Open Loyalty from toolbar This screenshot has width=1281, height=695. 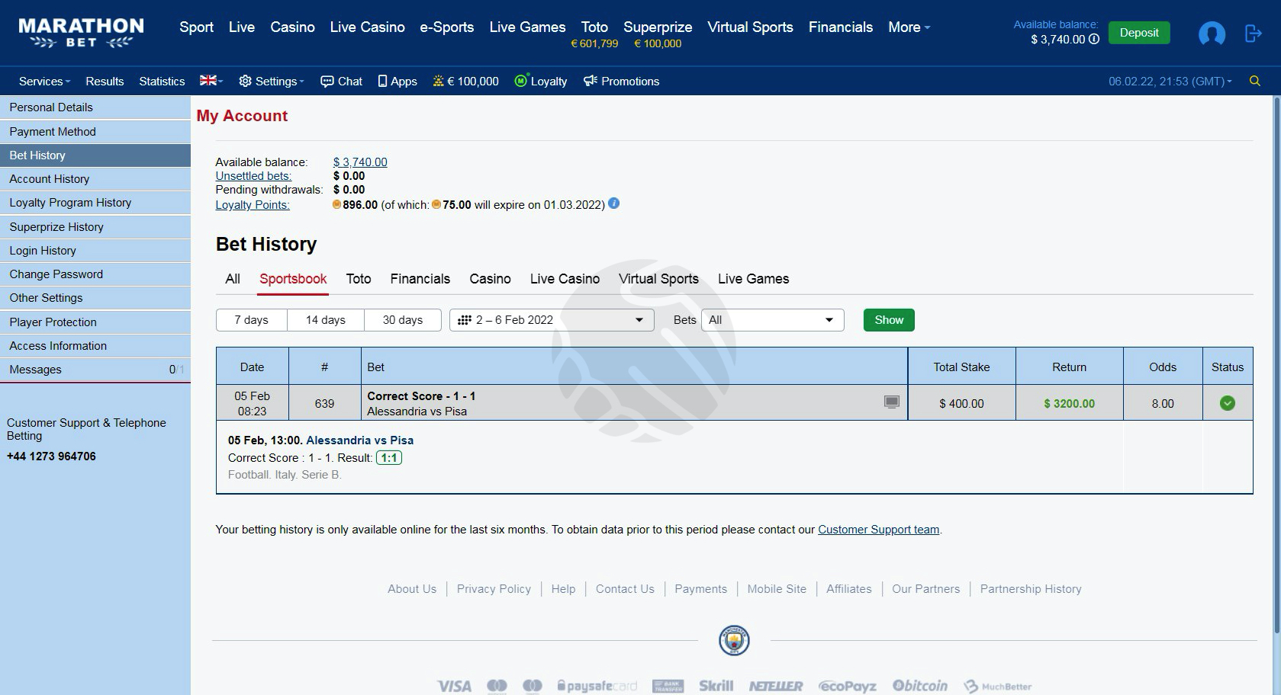(541, 81)
